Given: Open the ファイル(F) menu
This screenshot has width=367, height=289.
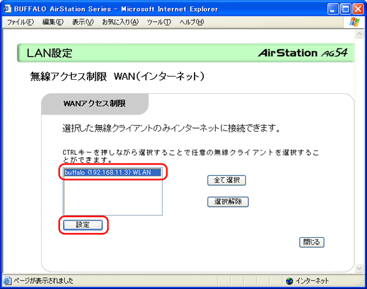Looking at the screenshot, I should (x=20, y=23).
